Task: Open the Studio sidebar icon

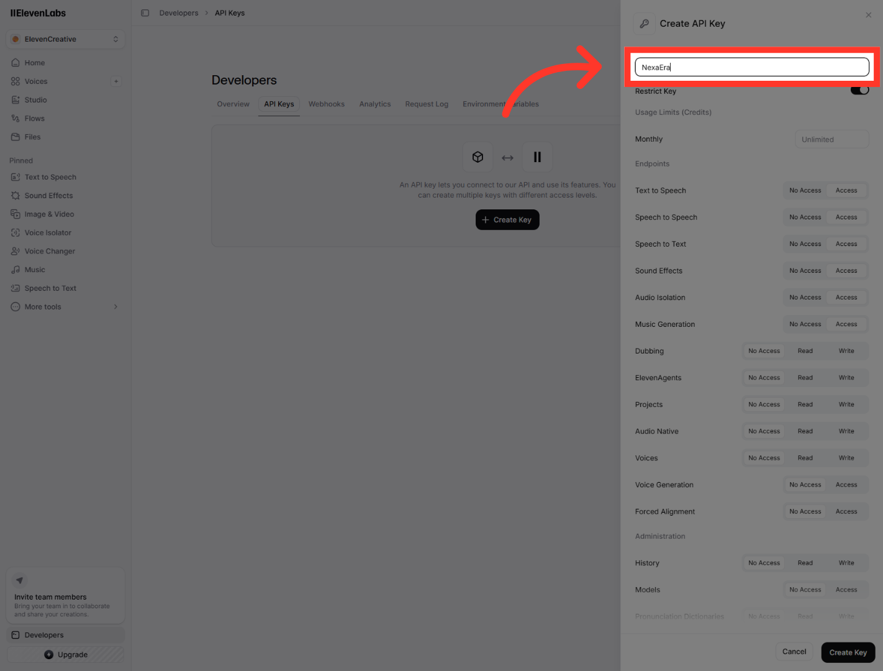Action: pyautogui.click(x=16, y=100)
